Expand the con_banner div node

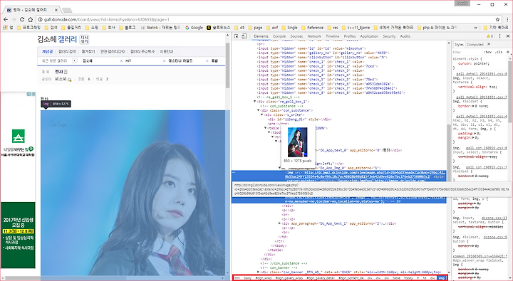point(259,272)
